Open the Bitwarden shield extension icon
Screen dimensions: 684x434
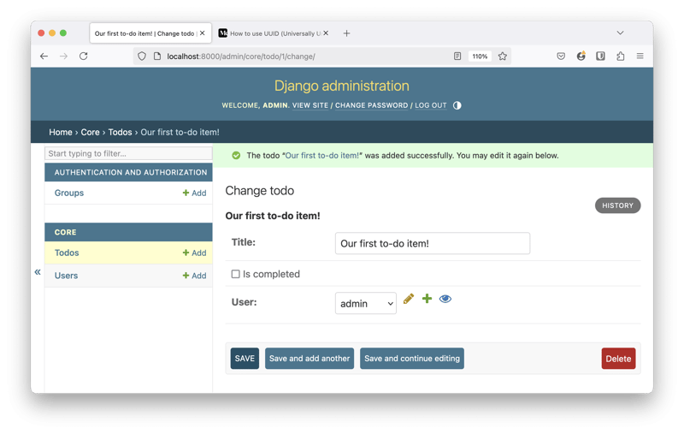coord(601,56)
